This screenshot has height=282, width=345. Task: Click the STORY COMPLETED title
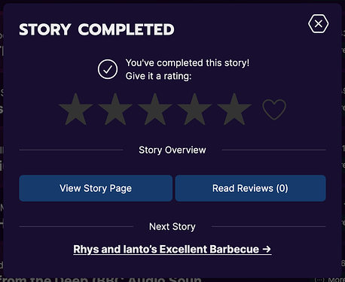tap(96, 29)
